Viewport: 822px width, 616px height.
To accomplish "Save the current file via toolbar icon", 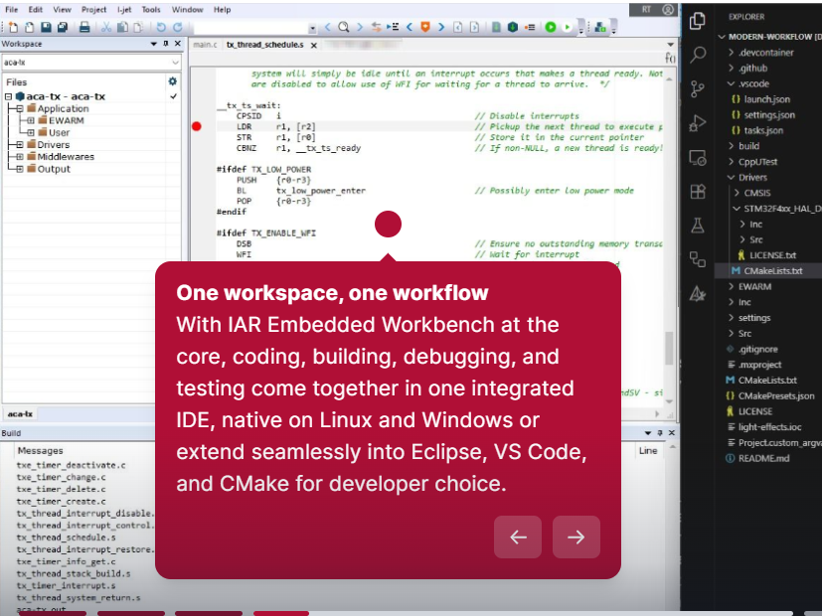I will coord(46,27).
